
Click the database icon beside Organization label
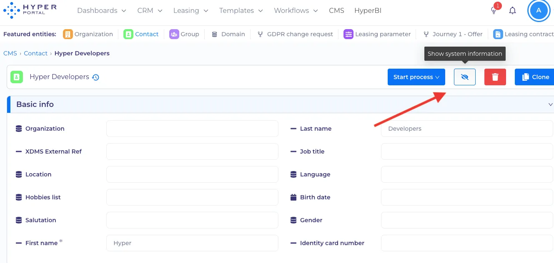[x=19, y=129]
